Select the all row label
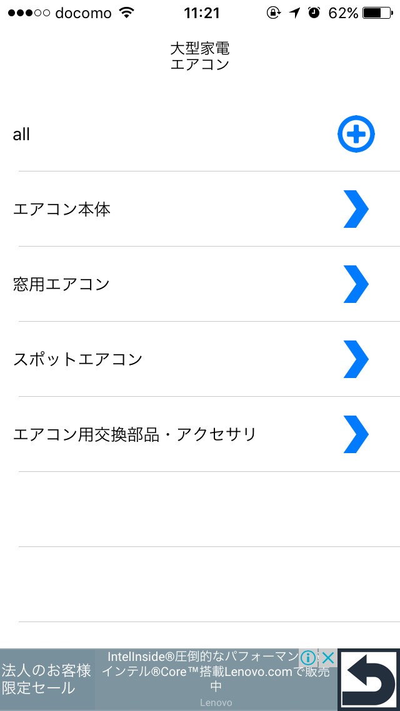 [21, 135]
